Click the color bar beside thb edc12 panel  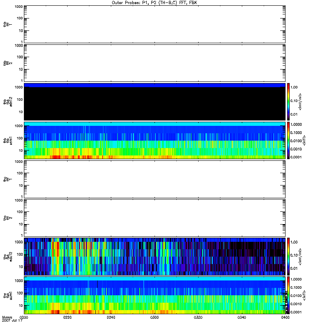pyautogui.click(x=289, y=101)
